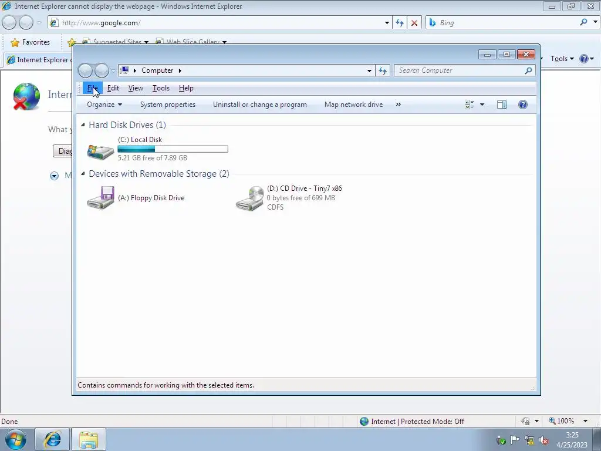Click the taskbar clock

pyautogui.click(x=572, y=440)
